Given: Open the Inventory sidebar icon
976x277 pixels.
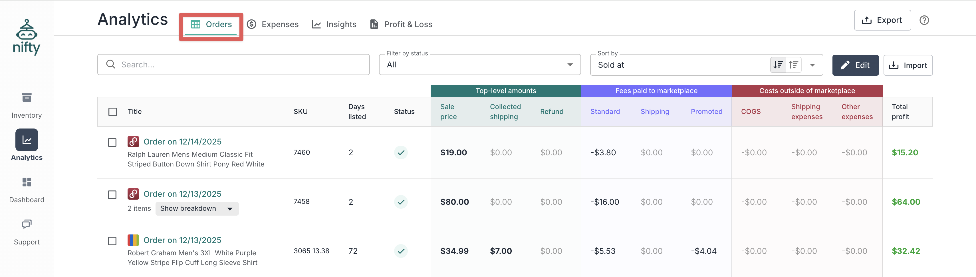Looking at the screenshot, I should click(27, 98).
